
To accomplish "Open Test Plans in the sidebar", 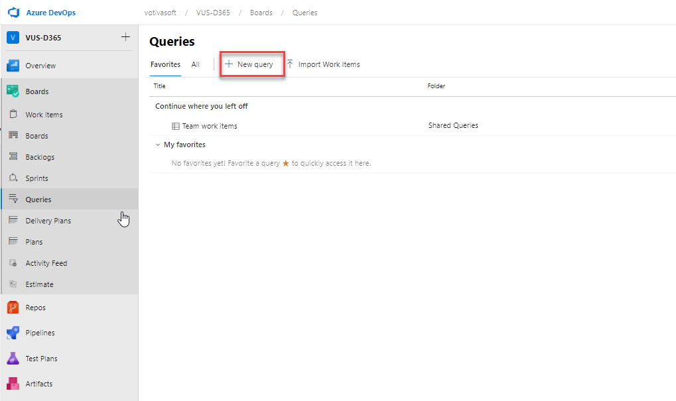I will click(41, 359).
